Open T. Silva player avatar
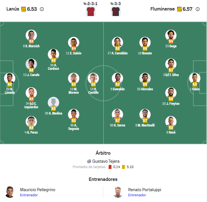207x202 pixels. click(171, 64)
